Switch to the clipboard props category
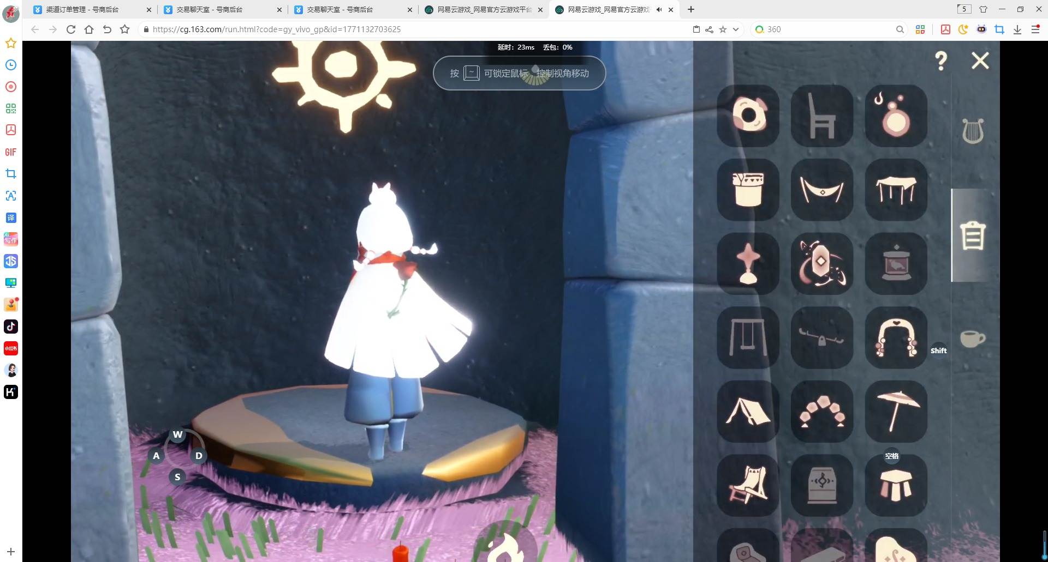The height and width of the screenshot is (562, 1048). (973, 235)
